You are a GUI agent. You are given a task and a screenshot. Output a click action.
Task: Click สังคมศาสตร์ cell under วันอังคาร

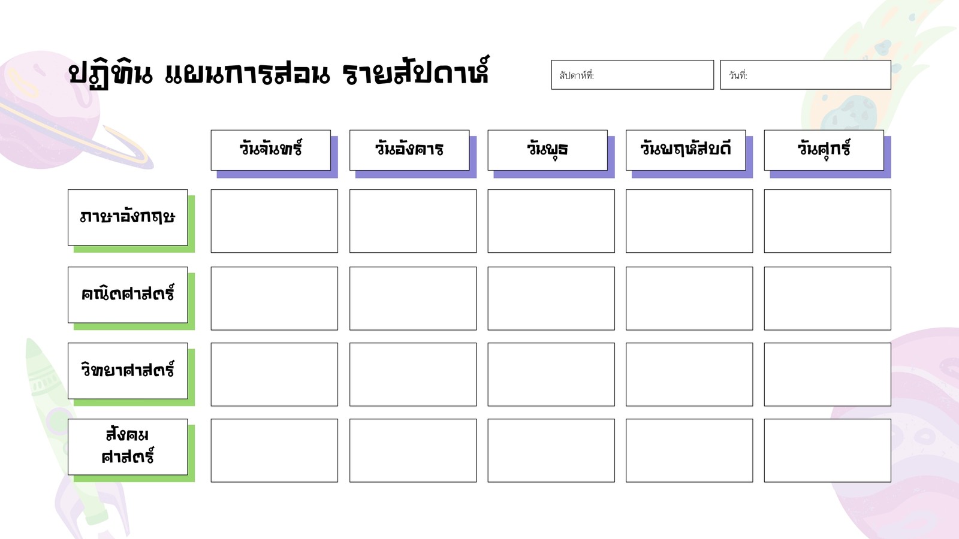point(413,450)
